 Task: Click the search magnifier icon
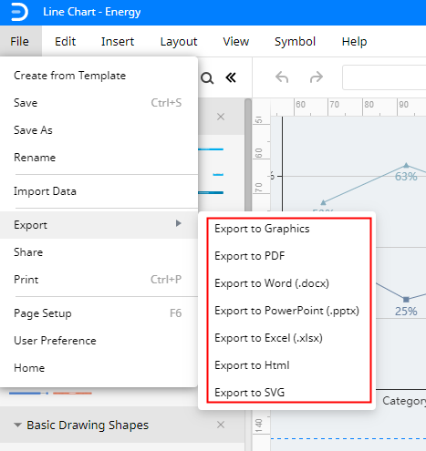207,78
